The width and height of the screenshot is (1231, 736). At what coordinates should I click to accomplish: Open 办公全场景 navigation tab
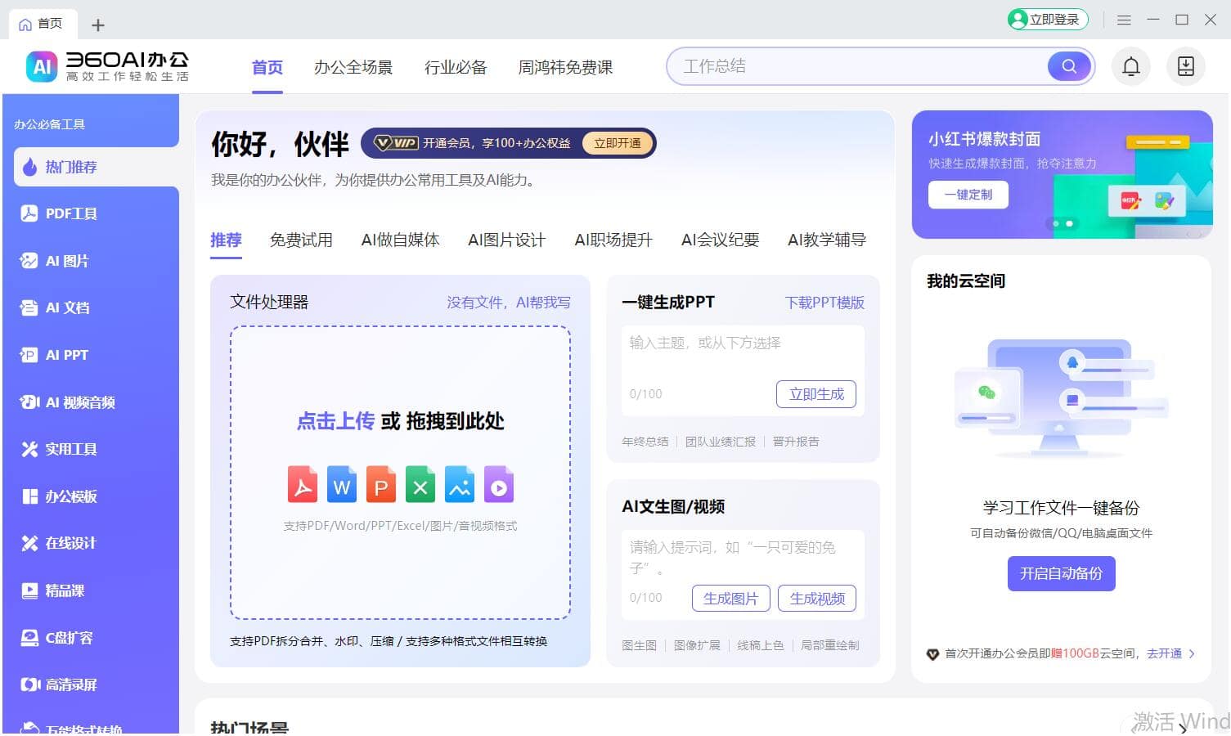tap(353, 67)
